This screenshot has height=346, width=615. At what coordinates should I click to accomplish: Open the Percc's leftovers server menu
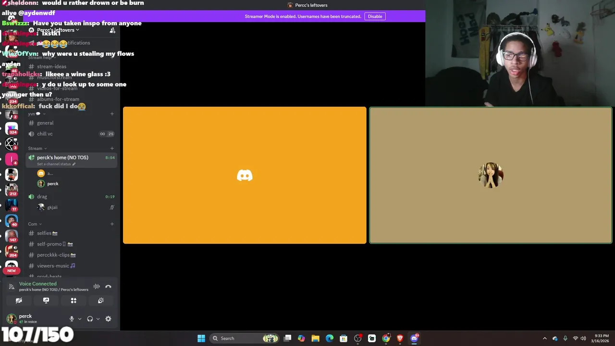coord(58,30)
